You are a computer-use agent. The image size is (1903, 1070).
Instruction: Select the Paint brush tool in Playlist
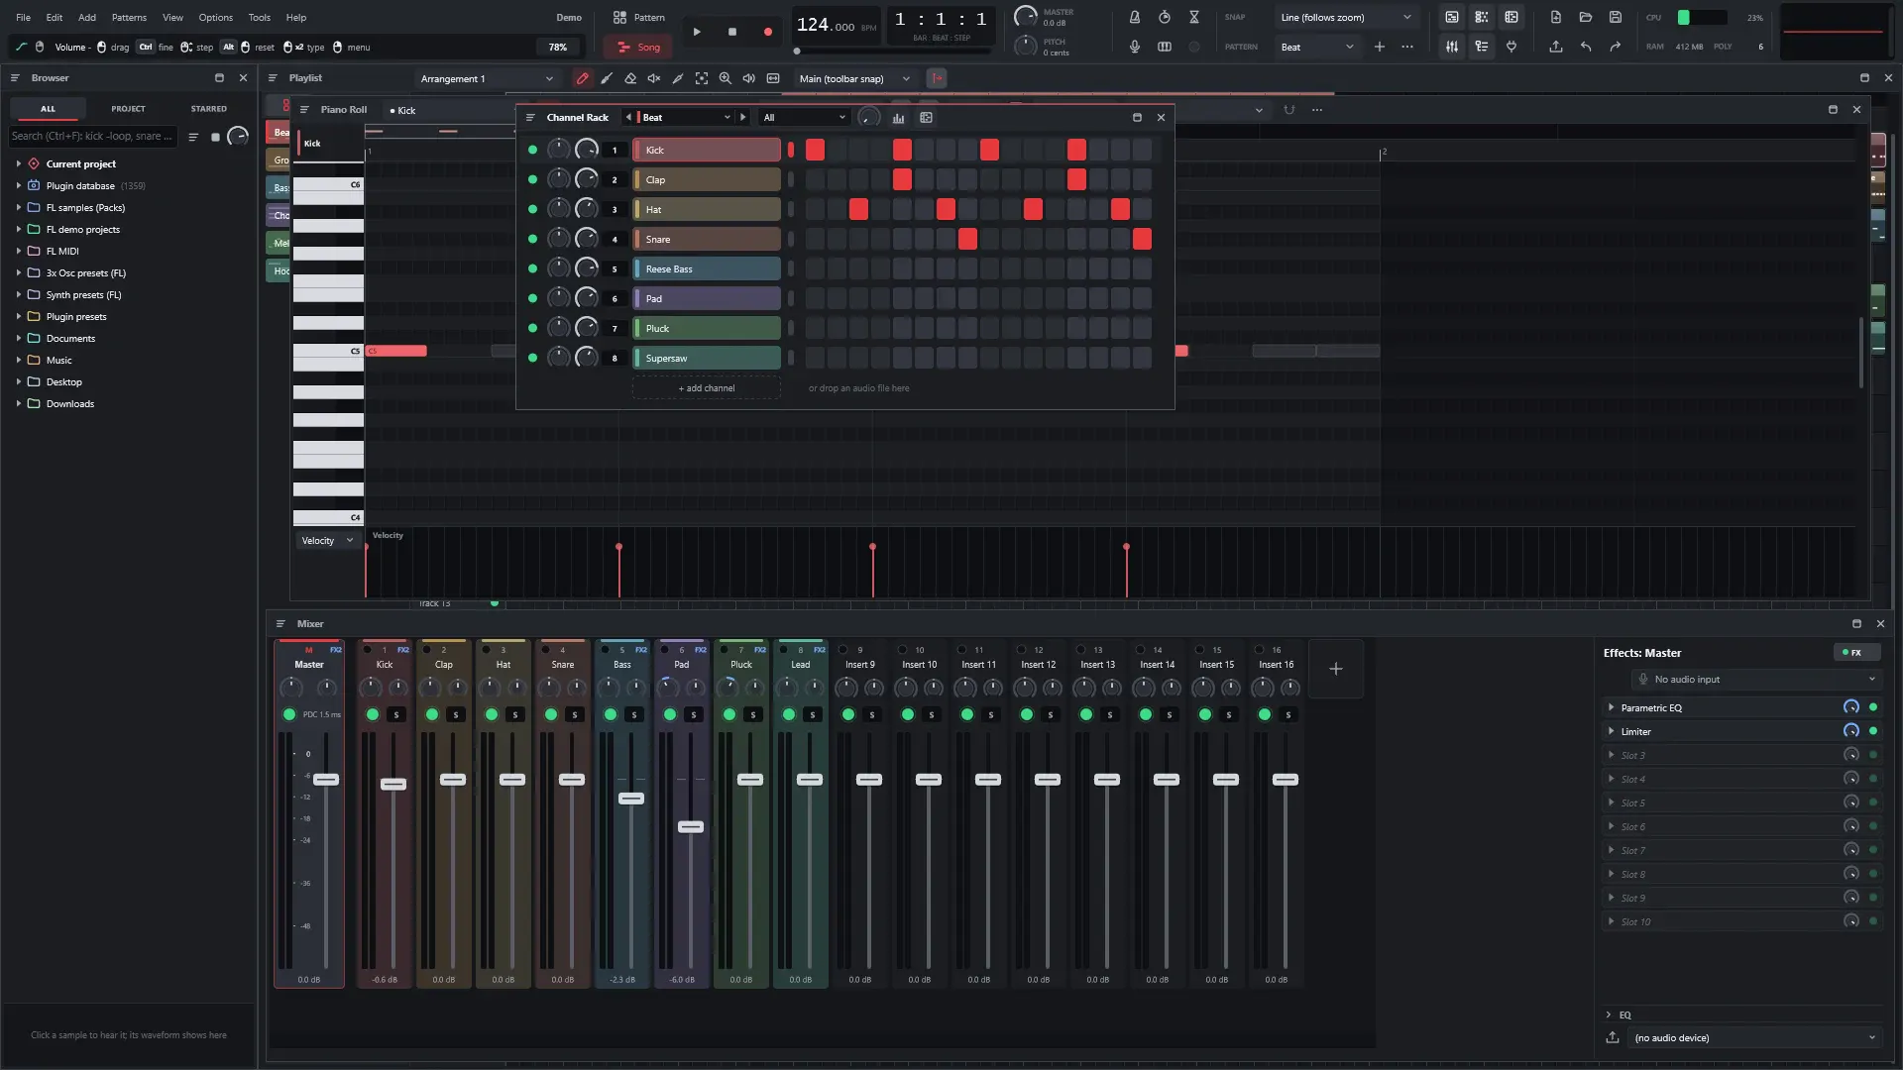point(607,78)
